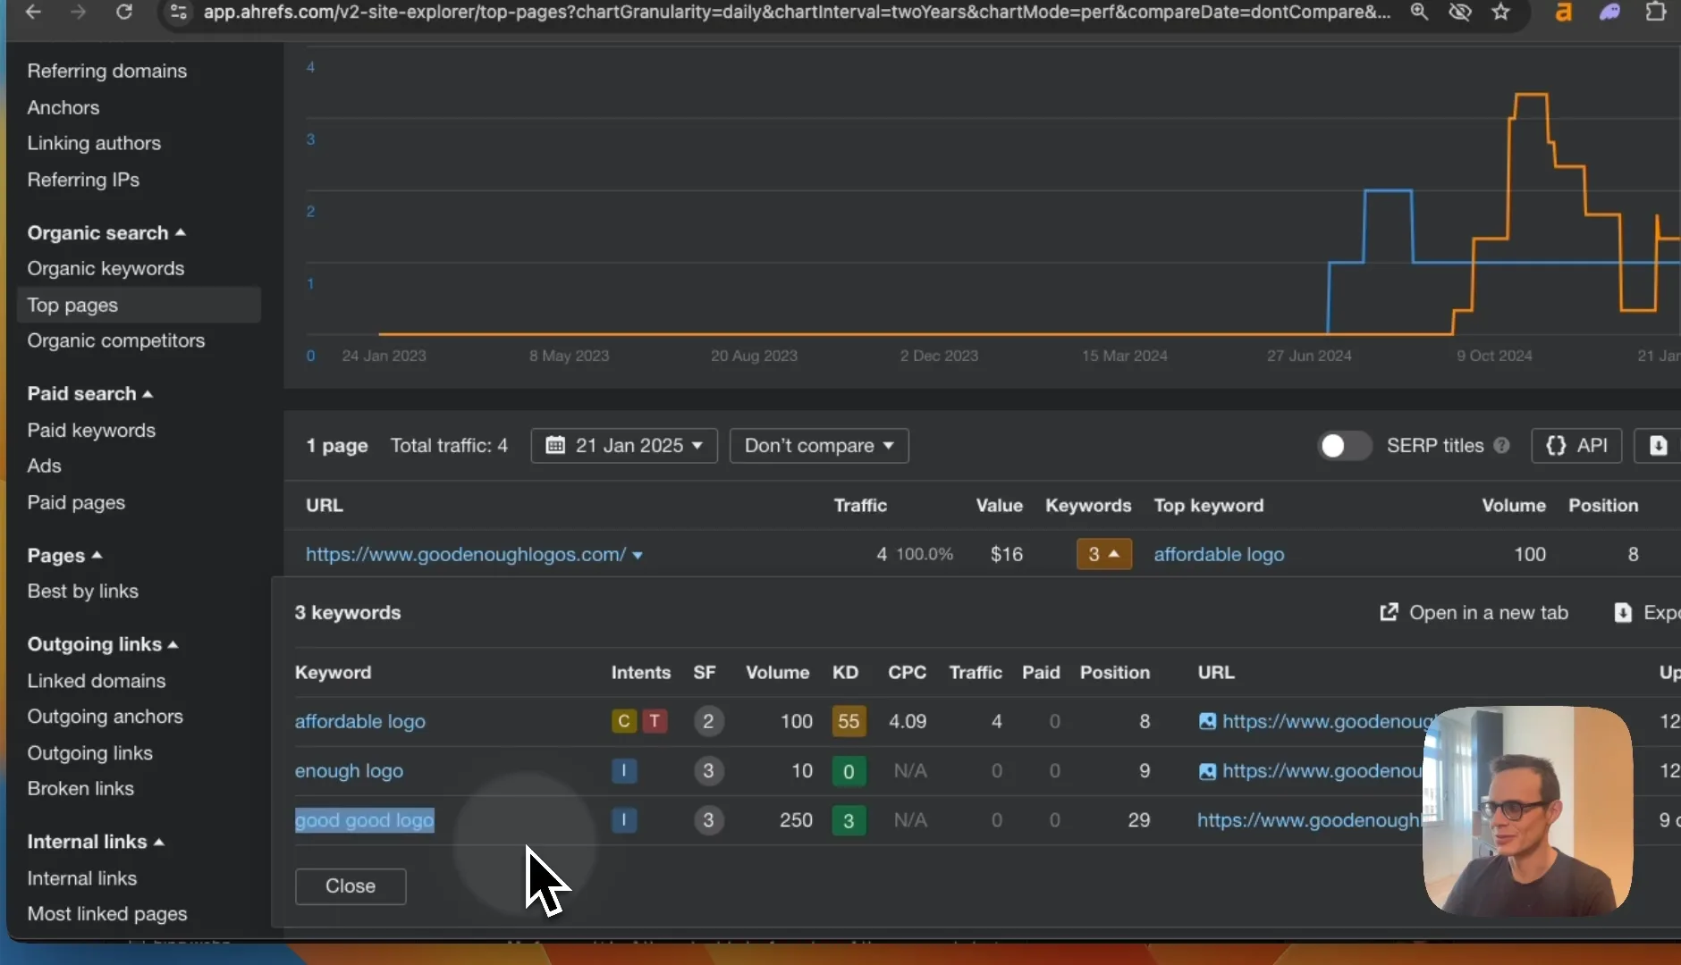Screen dimensions: 1681x965
Task: Click the eye-slash icon in the address bar
Action: coord(1460,12)
